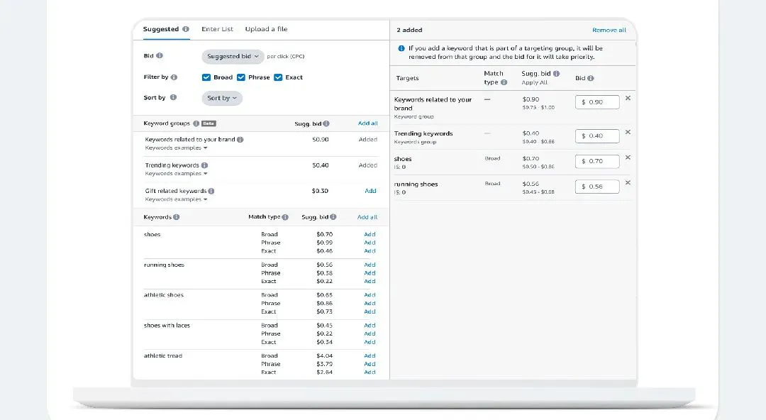Switch to the Upload a file tab
This screenshot has height=420, width=766.
point(266,29)
